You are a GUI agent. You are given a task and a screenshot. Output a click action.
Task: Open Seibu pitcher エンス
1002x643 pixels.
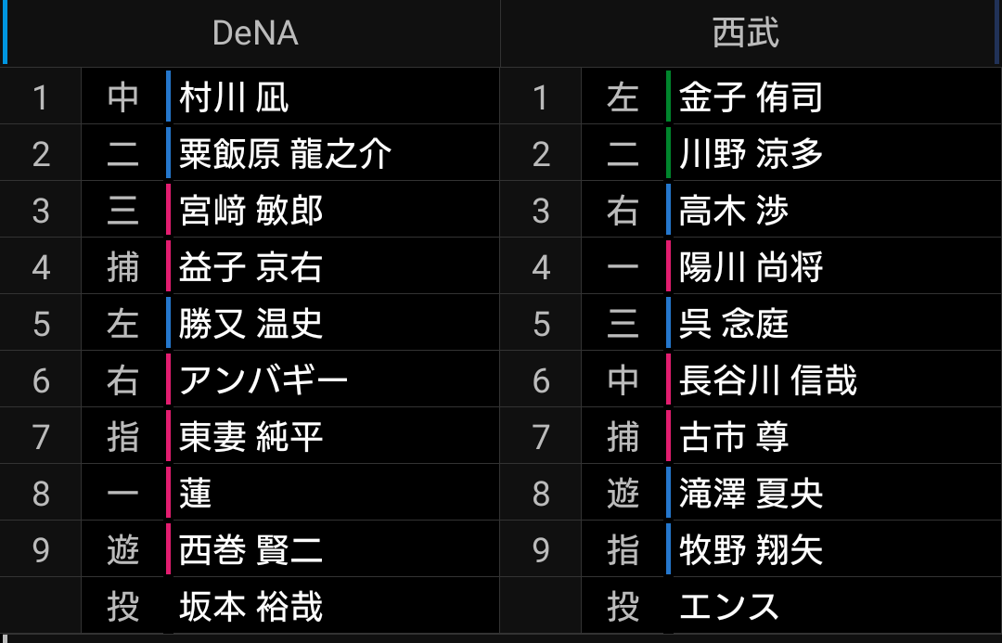click(x=729, y=607)
